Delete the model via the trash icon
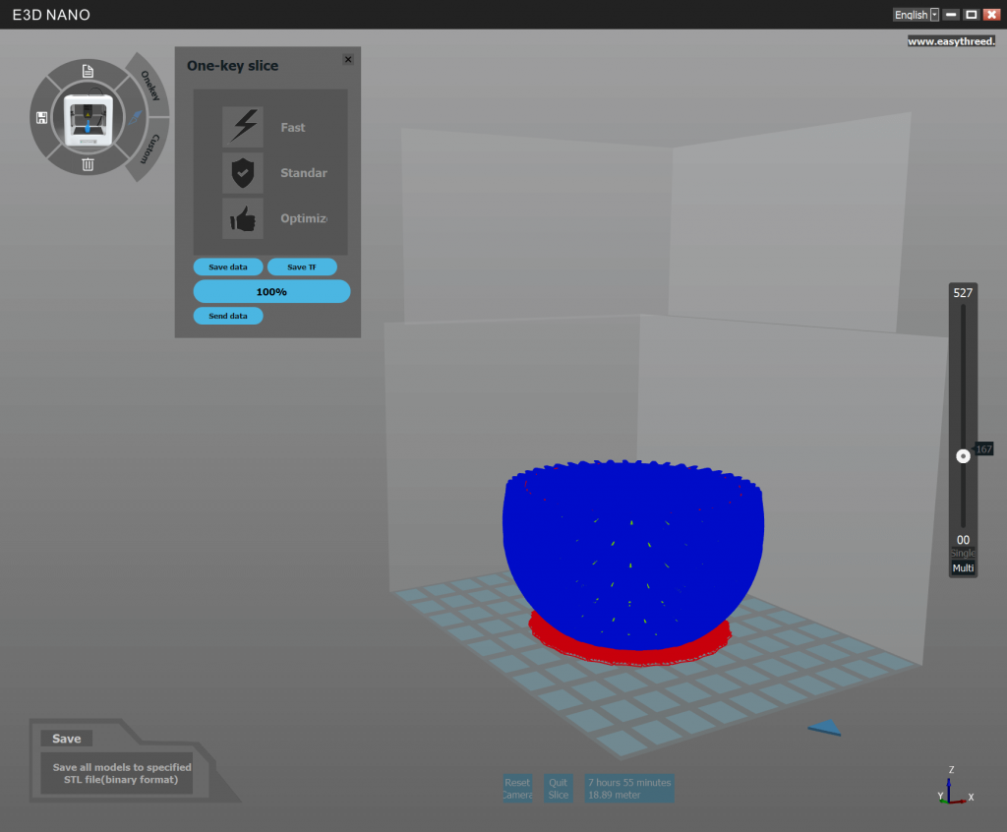 coord(87,164)
